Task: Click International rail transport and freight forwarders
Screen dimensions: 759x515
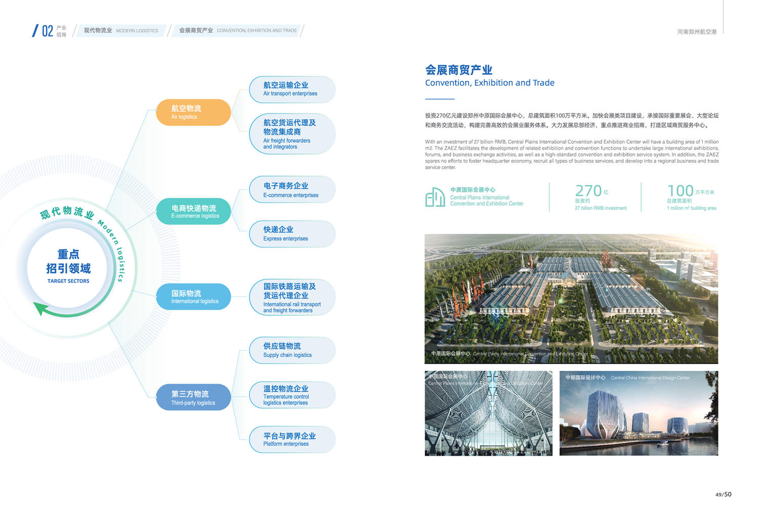Action: click(292, 297)
